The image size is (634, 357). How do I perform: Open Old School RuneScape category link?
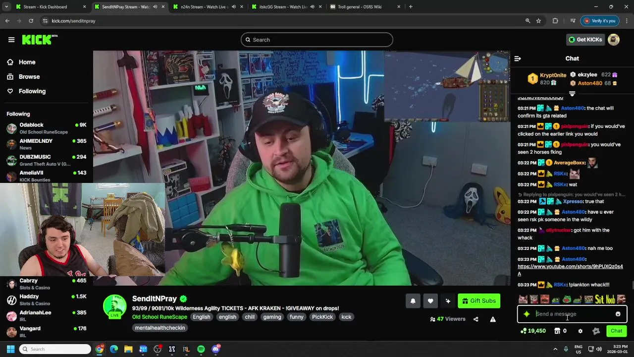tap(159, 317)
